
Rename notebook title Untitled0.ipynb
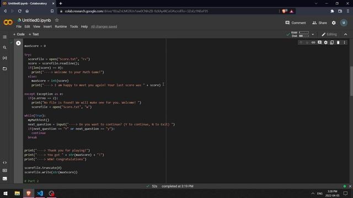(x=36, y=20)
